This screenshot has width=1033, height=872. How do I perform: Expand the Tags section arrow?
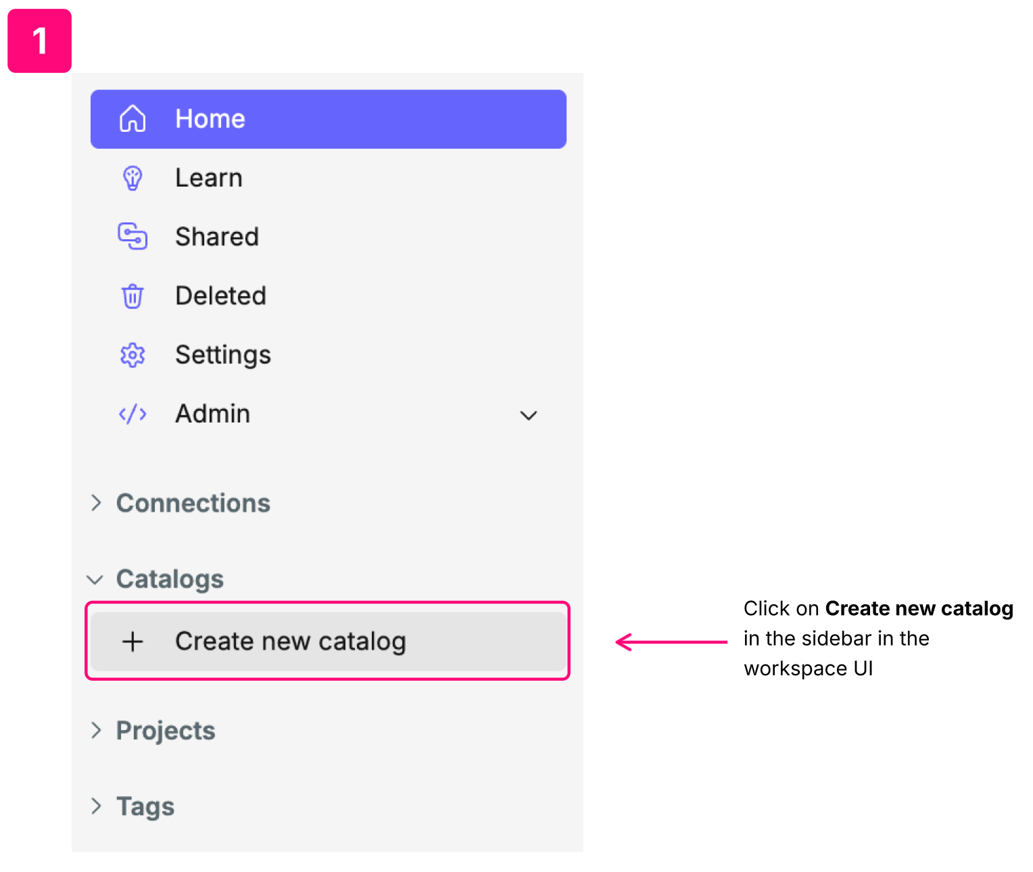96,806
